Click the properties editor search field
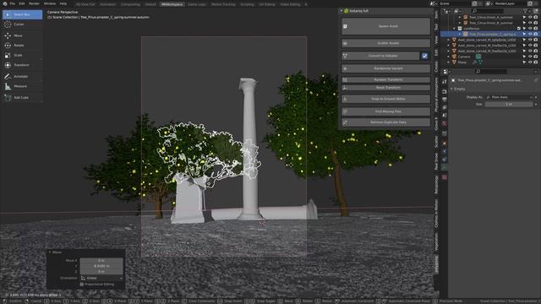Image resolution: width=541 pixels, height=304 pixels. pos(490,71)
